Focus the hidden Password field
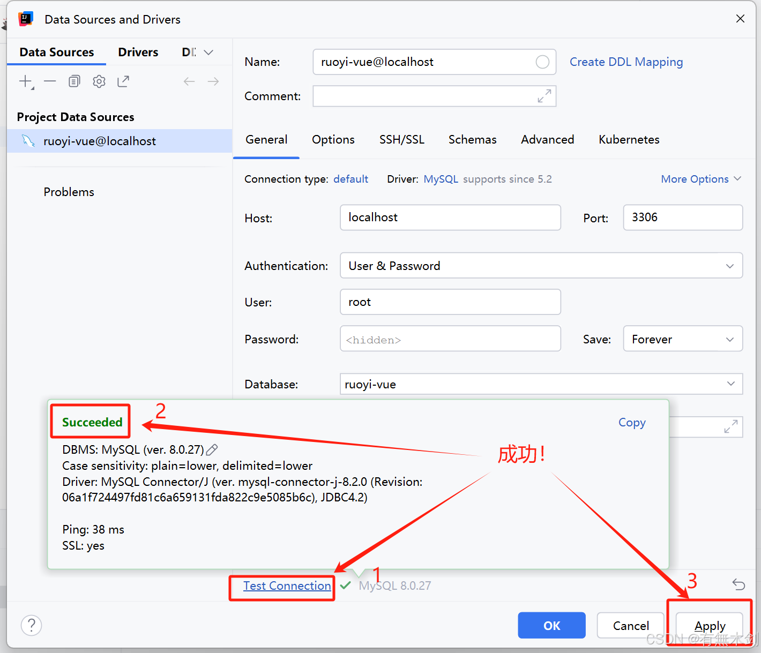 coord(450,339)
